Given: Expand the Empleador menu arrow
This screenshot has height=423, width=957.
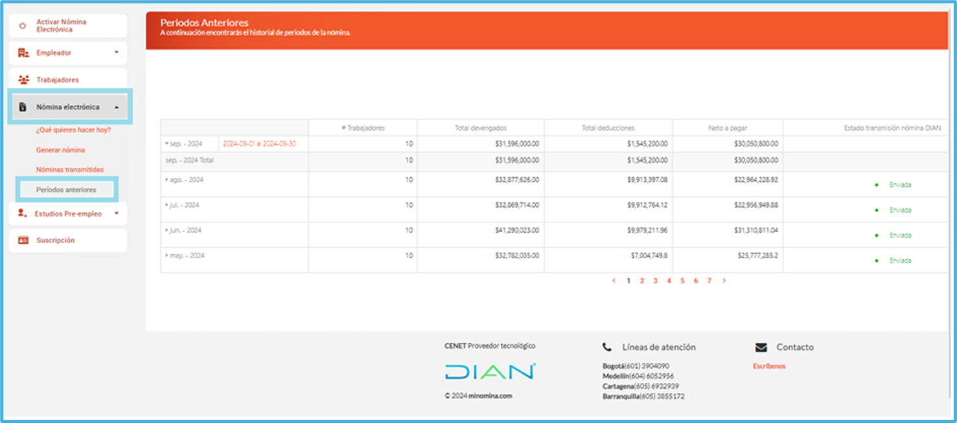Looking at the screenshot, I should point(117,52).
